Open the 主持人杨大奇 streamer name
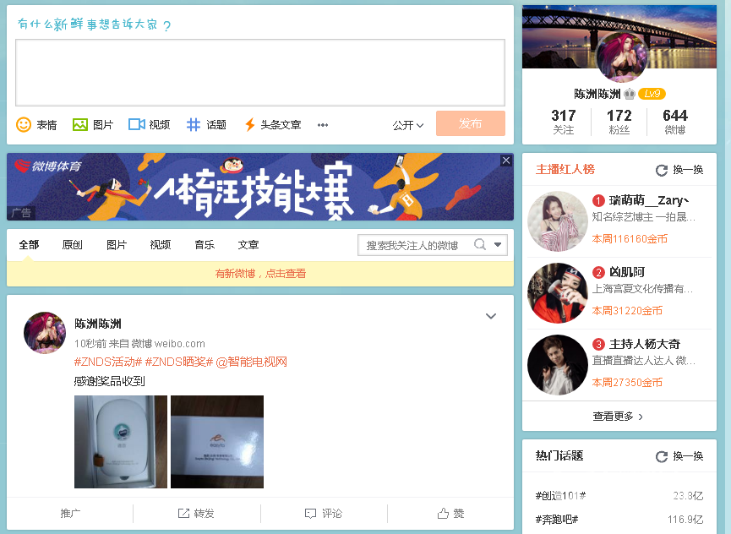Image resolution: width=731 pixels, height=534 pixels. coord(645,345)
